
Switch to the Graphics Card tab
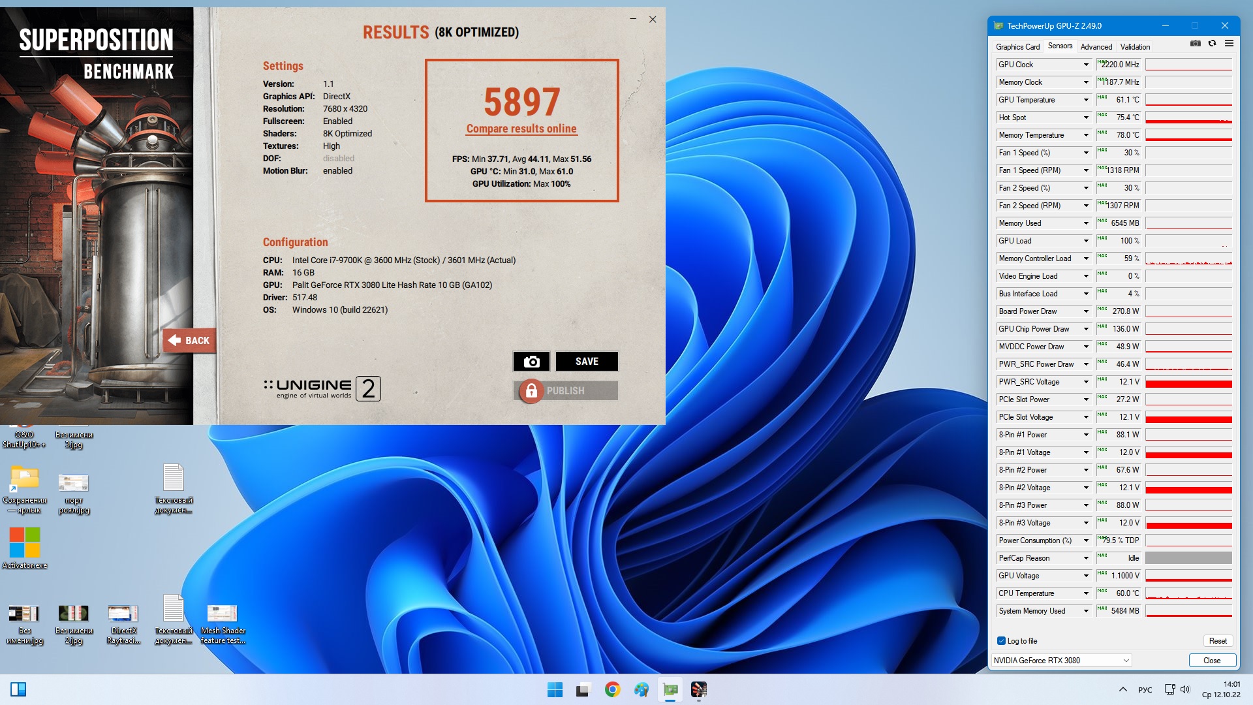tap(1017, 47)
